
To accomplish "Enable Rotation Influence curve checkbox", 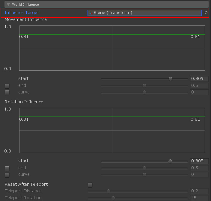I will point(7,175).
